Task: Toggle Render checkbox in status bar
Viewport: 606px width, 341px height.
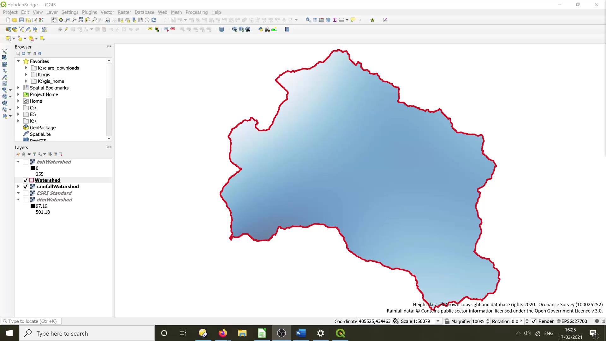Action: click(x=534, y=321)
